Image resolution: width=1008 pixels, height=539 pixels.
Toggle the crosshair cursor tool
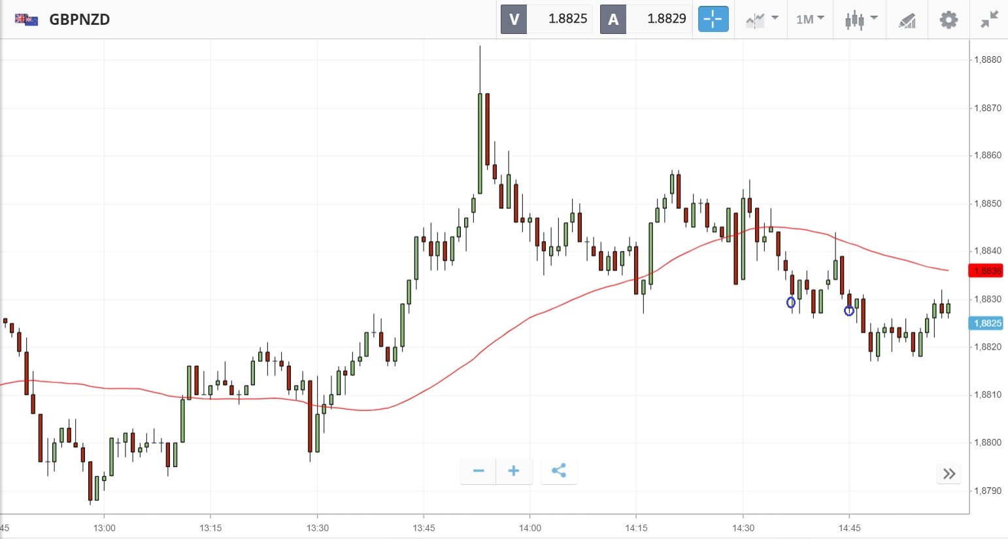713,19
